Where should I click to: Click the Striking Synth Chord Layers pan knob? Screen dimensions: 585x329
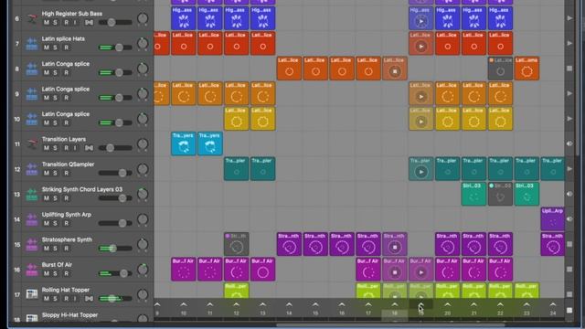coord(143,194)
